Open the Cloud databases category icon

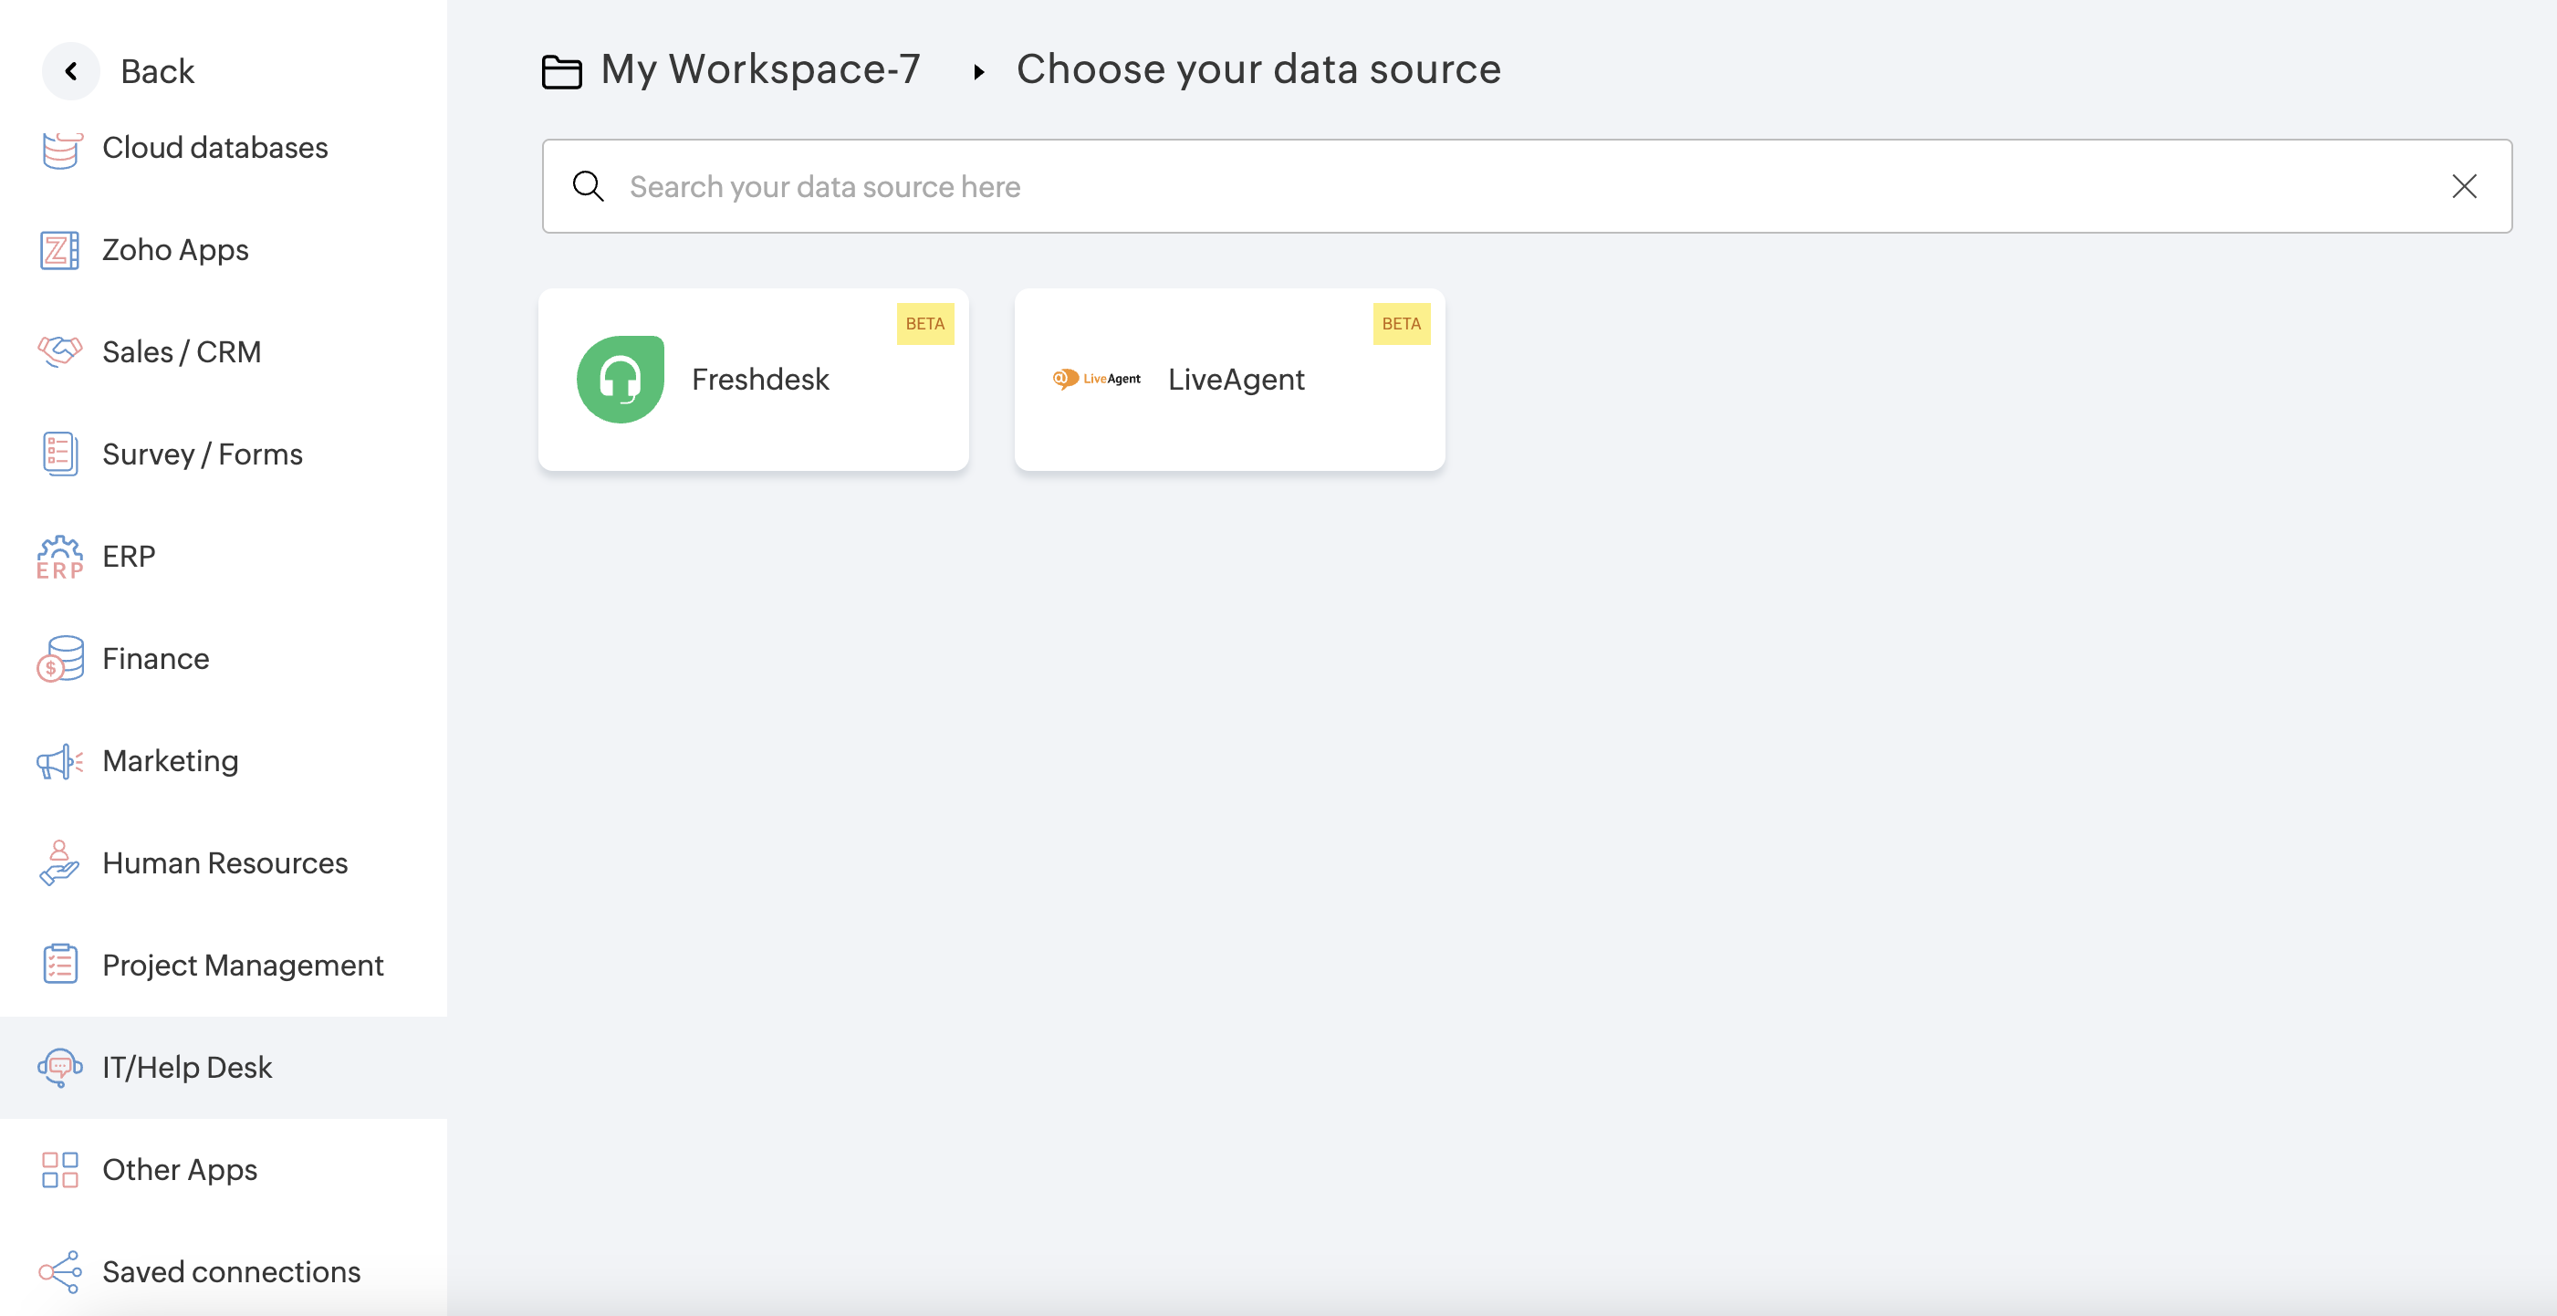(x=59, y=149)
